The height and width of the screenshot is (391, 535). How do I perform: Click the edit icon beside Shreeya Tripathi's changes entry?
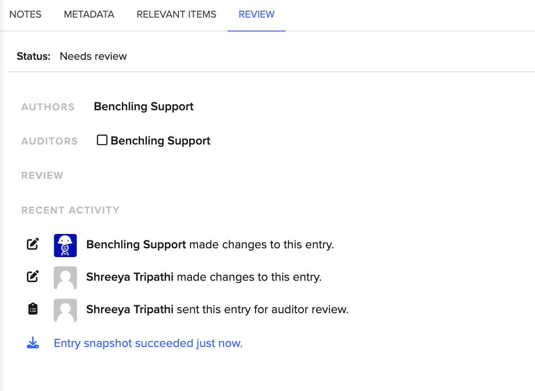pyautogui.click(x=32, y=277)
